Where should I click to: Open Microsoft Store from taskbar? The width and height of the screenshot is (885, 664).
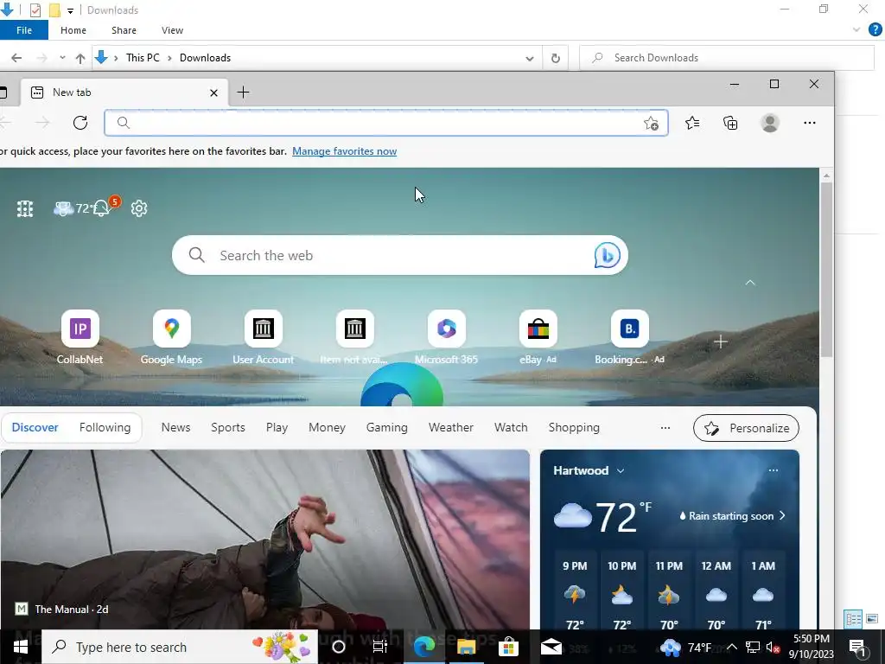tap(508, 647)
